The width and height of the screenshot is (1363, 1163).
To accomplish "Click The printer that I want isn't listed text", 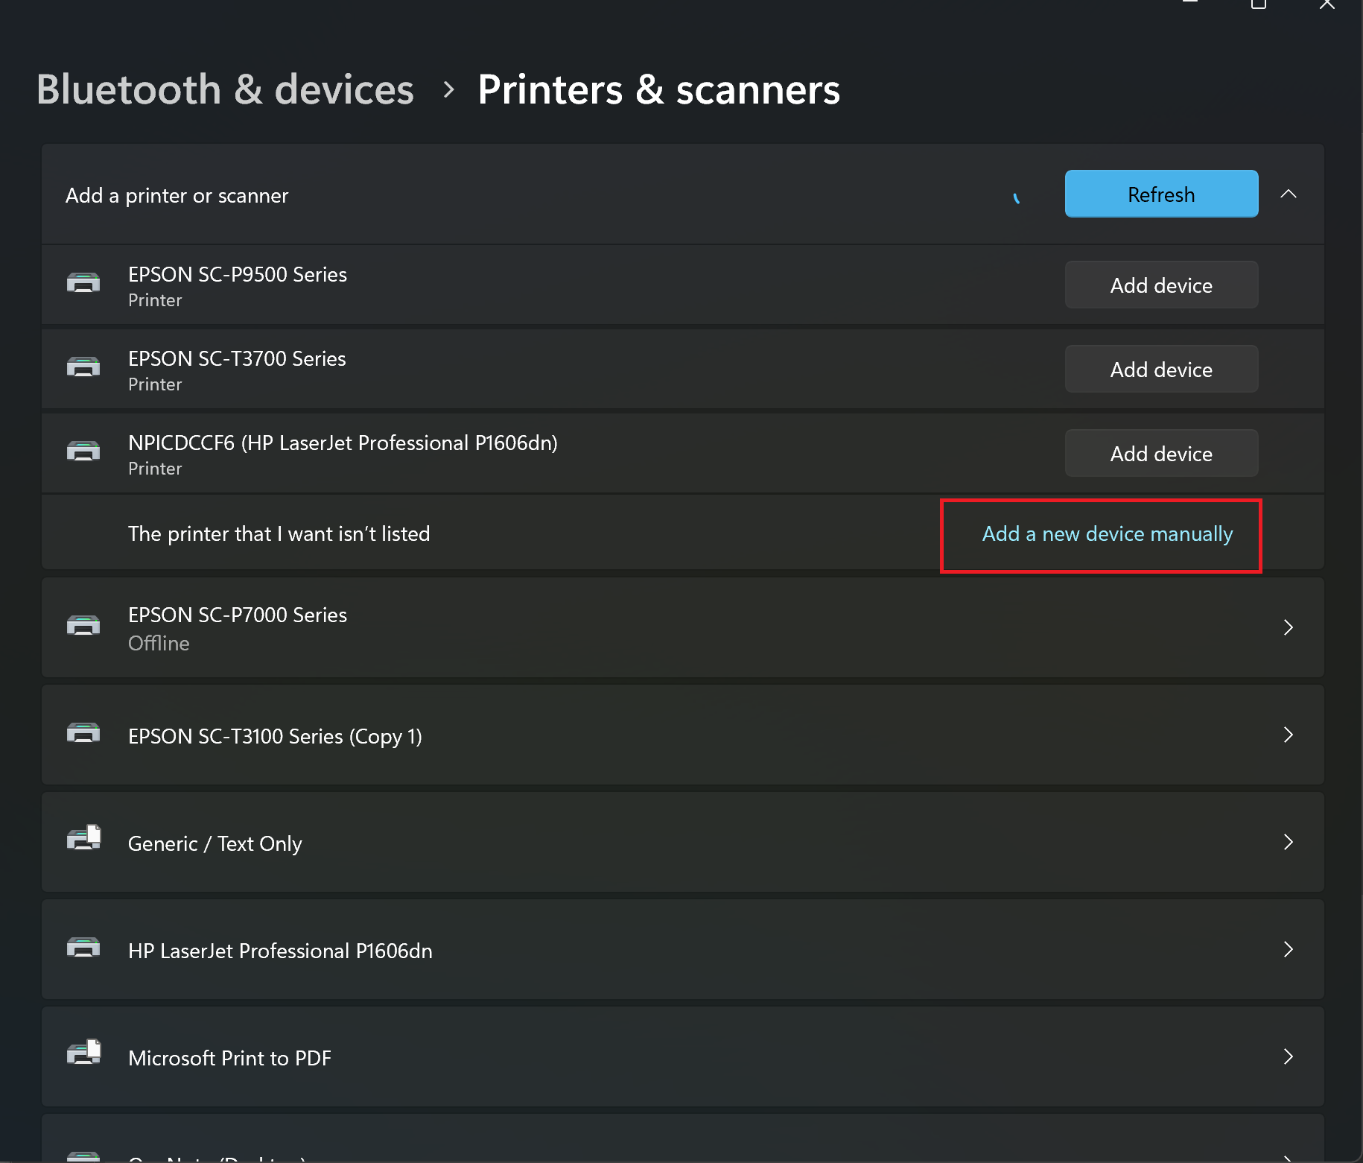I will click(x=279, y=533).
